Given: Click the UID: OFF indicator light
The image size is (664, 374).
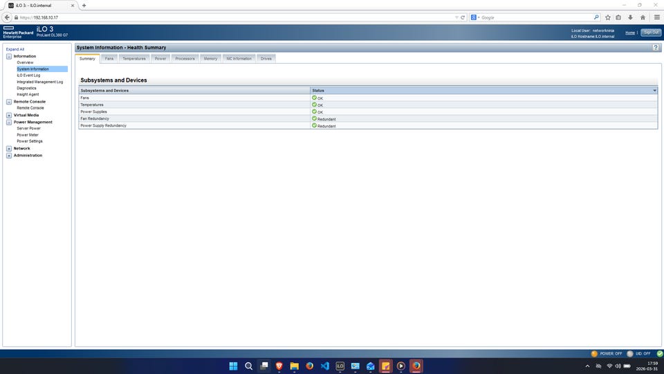Looking at the screenshot, I should pyautogui.click(x=630, y=353).
